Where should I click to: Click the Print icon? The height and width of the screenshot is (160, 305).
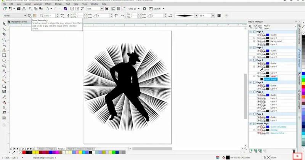click(24, 9)
